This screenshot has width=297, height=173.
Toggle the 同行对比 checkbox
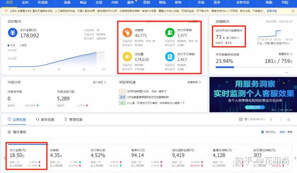[x=263, y=132]
